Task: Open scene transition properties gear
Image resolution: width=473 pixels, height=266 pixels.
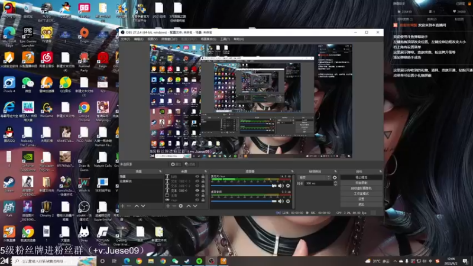Action: click(x=335, y=178)
